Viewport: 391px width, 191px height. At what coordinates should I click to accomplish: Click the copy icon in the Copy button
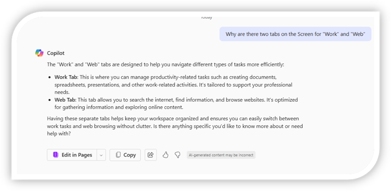(x=118, y=155)
